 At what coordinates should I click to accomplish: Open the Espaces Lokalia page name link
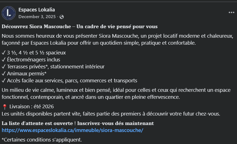(x=37, y=10)
